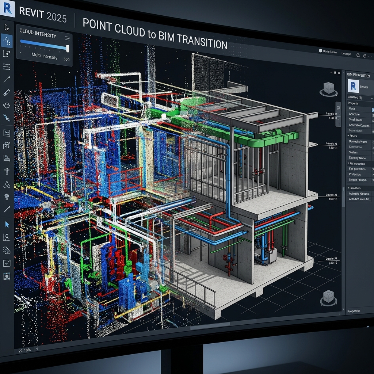
Task: Choose the node edit tool
Action: coord(7,54)
